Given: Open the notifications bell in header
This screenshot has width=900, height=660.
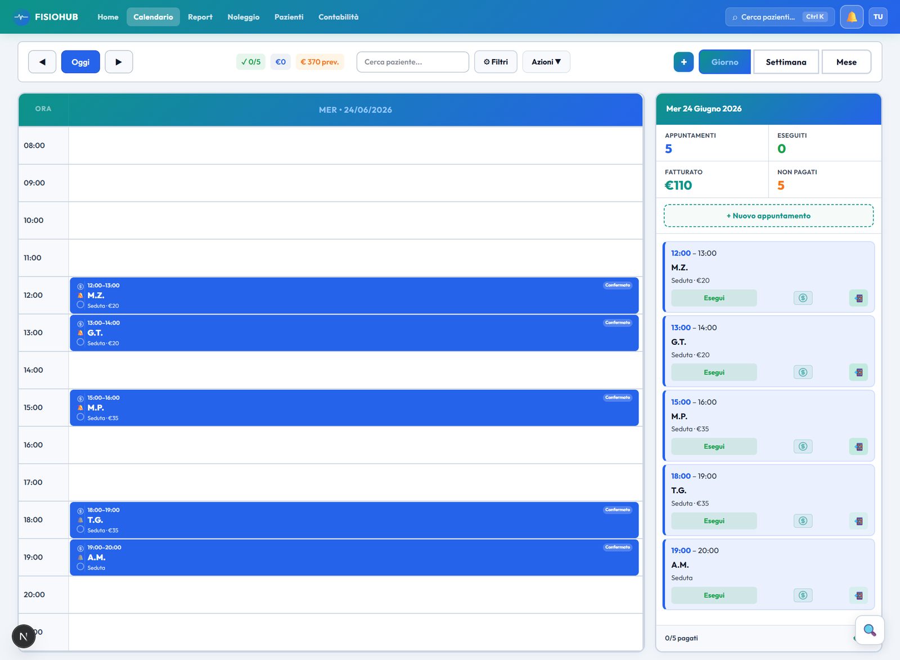Looking at the screenshot, I should coord(852,17).
